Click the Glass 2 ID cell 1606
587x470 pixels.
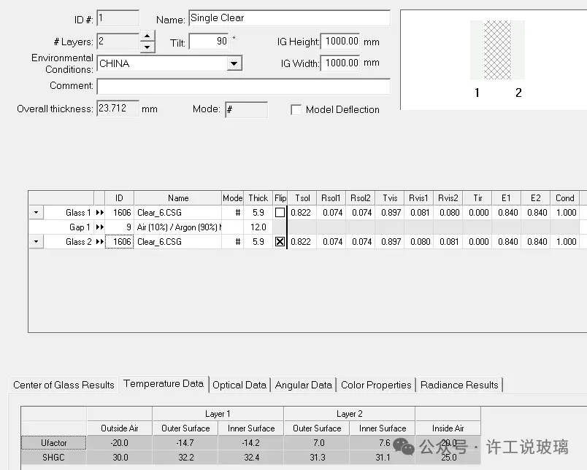[119, 242]
